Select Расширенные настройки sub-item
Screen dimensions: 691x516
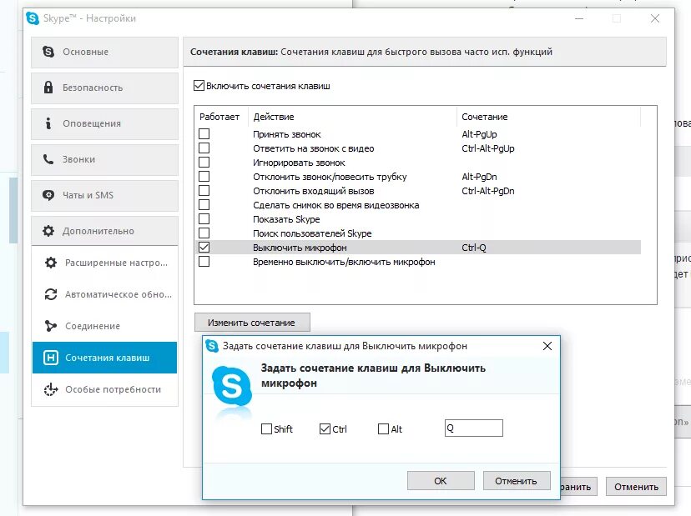point(104,263)
